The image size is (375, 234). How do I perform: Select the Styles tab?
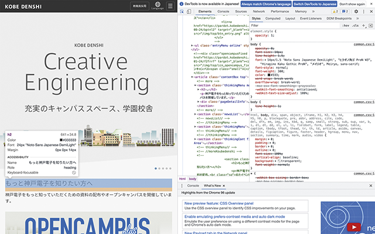pos(256,18)
